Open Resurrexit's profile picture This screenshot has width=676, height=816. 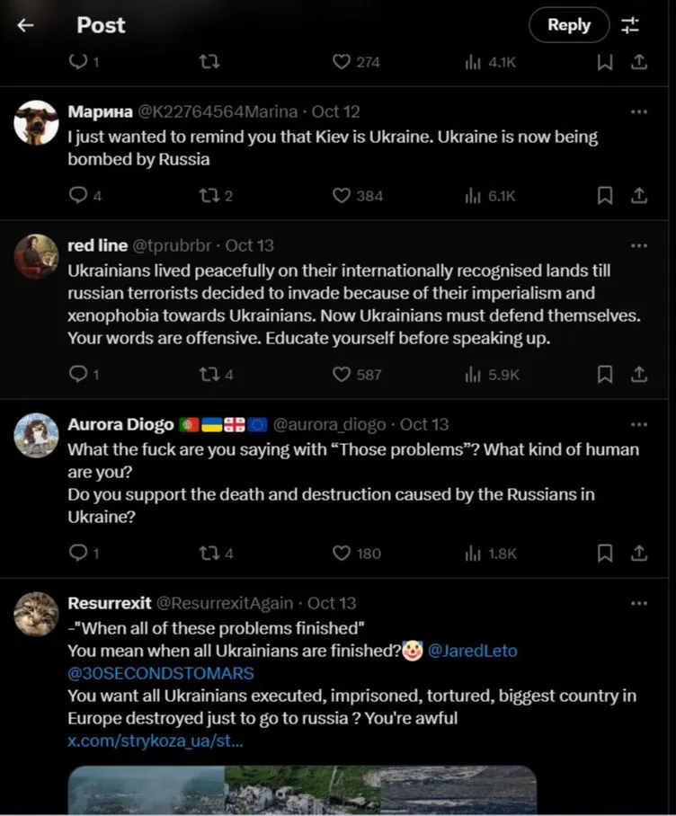coord(36,616)
